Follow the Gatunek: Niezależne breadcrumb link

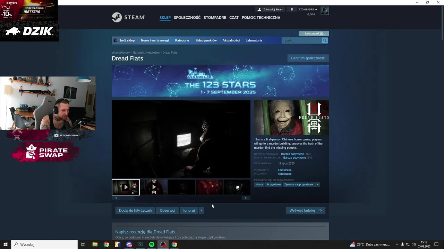pyautogui.click(x=146, y=53)
